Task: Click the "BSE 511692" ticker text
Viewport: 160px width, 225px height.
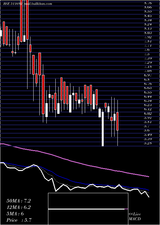Action: [13, 4]
